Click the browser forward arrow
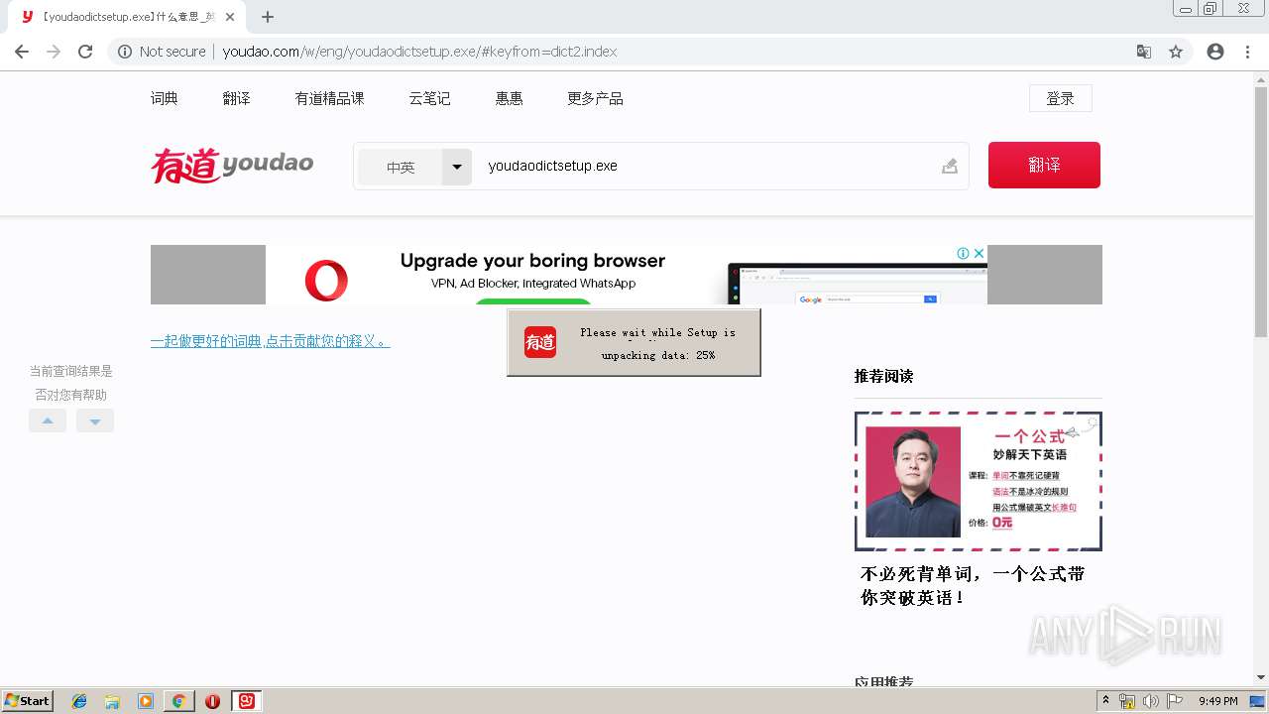 54,52
